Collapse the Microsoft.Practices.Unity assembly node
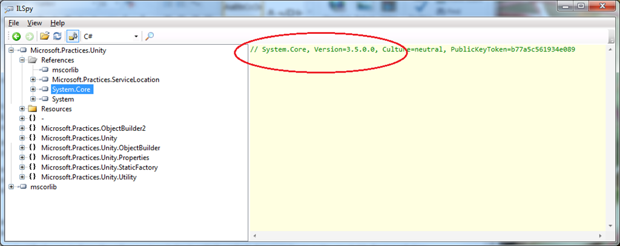This screenshot has height=246, width=620. pyautogui.click(x=12, y=51)
